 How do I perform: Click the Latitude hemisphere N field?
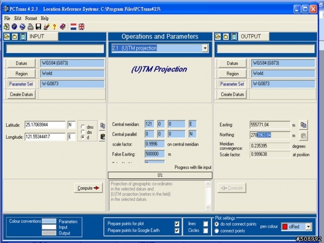[71, 125]
